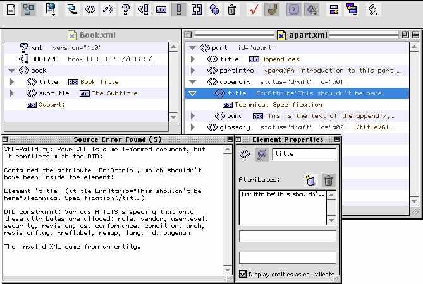Image resolution: width=423 pixels, height=284 pixels.
Task: Select the ErrAttrib entry in the attributes list
Action: coord(283,194)
